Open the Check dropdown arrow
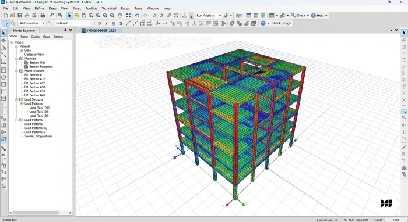This screenshot has width=408, height=222. pyautogui.click(x=308, y=16)
